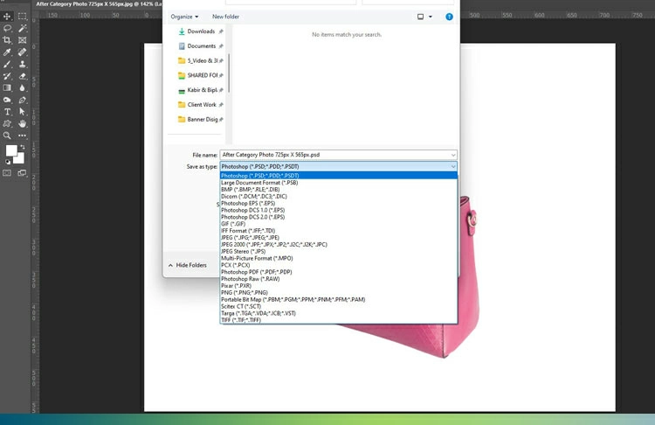Select the Horizontal Type tool
Screen dimensions: 655x425
click(x=7, y=112)
